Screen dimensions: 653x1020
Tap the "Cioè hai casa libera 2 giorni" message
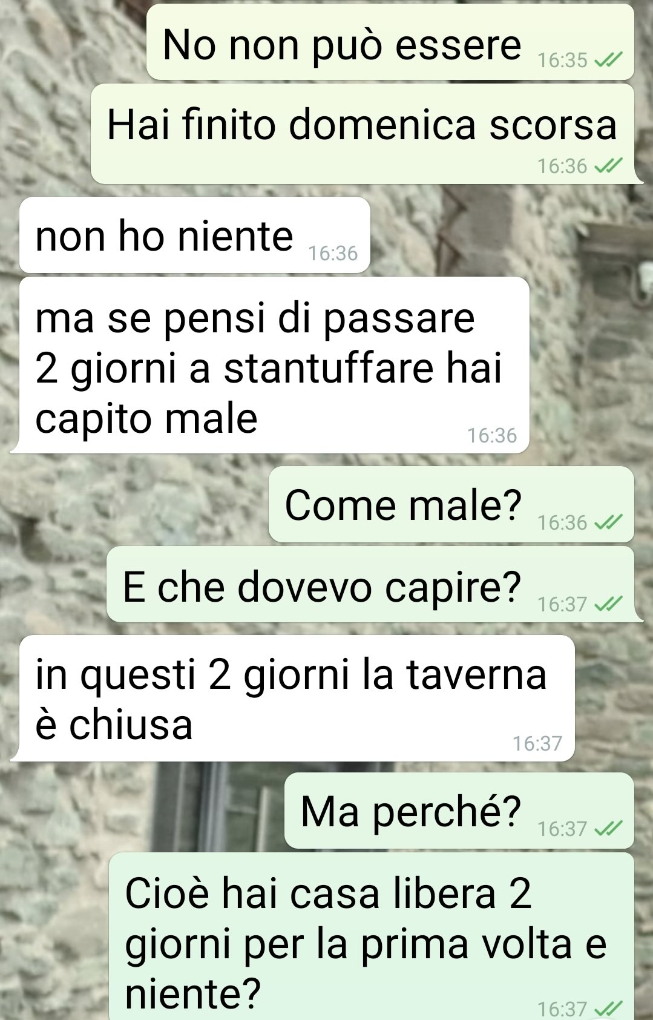(x=372, y=936)
